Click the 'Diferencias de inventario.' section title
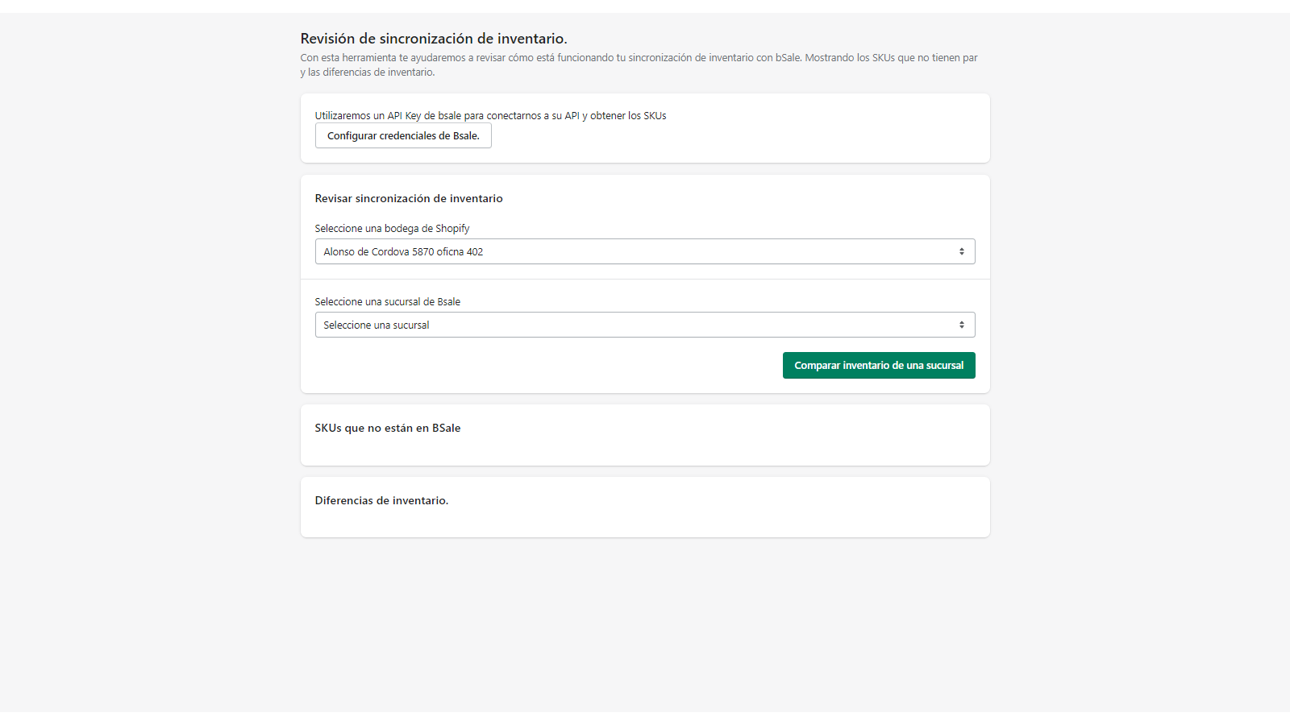The height and width of the screenshot is (725, 1290). pyautogui.click(x=382, y=499)
